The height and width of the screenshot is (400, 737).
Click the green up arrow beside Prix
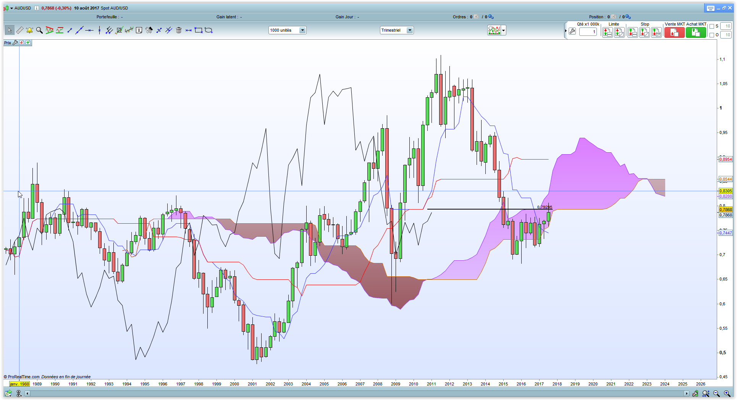28,43
